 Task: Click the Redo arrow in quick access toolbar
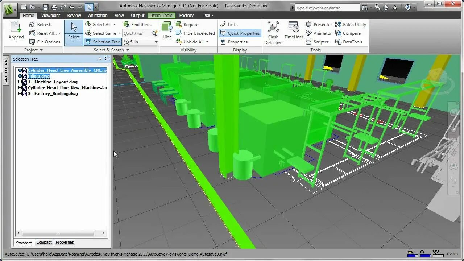pos(80,7)
